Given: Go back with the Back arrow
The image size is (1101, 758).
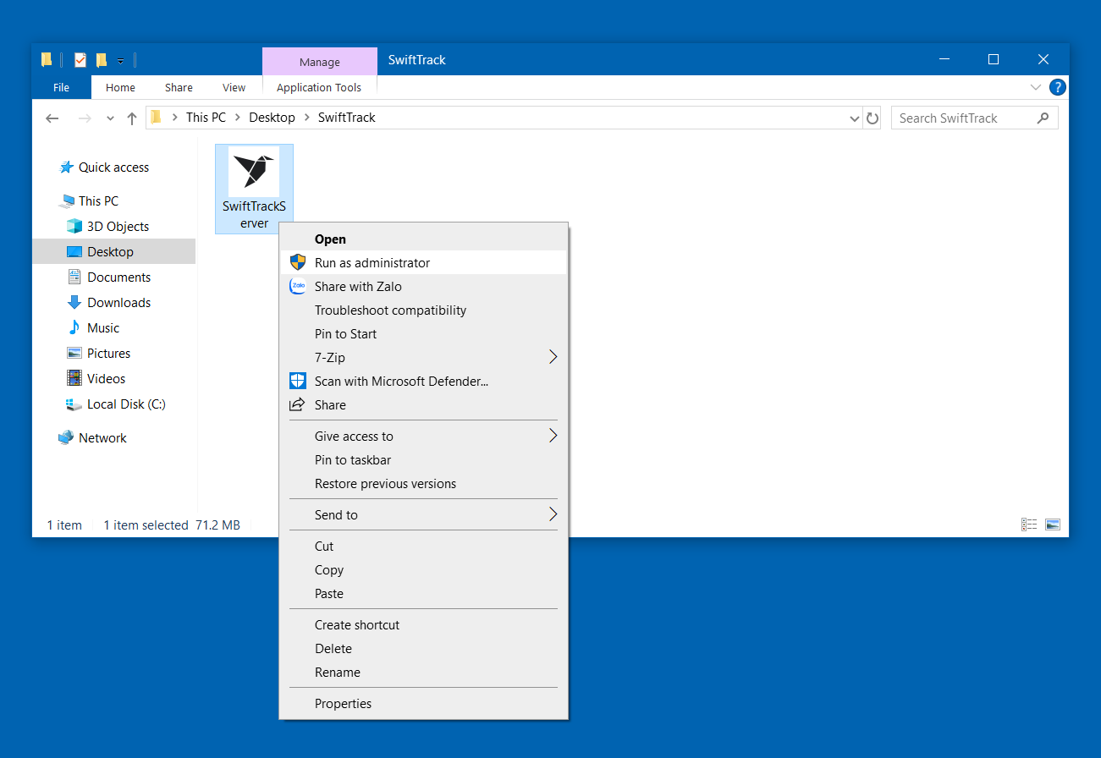Looking at the screenshot, I should coord(52,118).
